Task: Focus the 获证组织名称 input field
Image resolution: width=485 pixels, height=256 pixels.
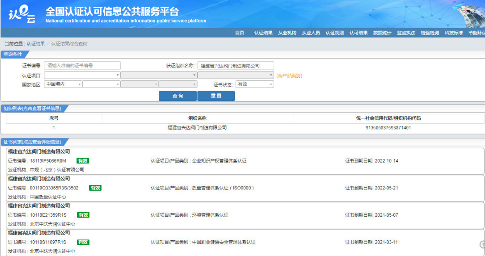Action: tap(236, 65)
